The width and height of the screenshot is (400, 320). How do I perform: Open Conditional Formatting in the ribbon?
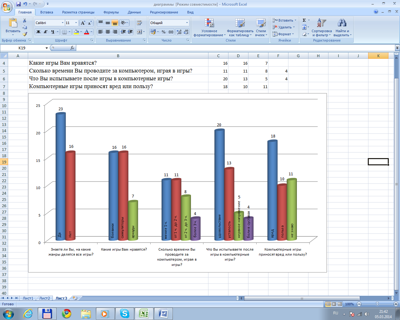[x=209, y=27]
